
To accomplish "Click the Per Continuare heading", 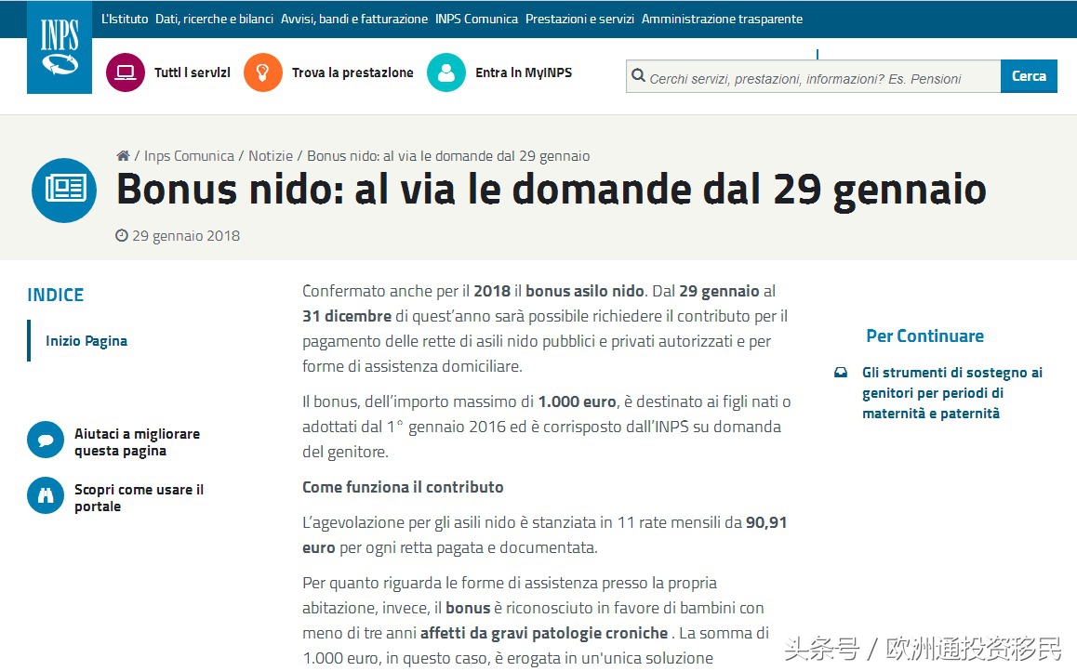I will coord(924,336).
